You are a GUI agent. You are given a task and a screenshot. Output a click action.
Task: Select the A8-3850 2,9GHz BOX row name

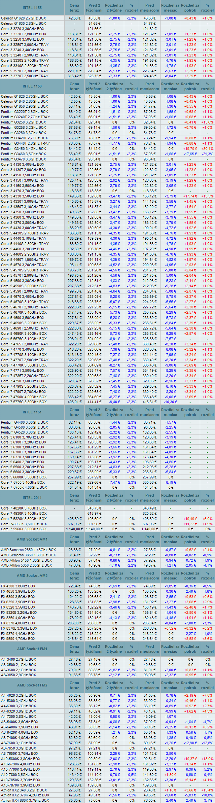(x=18, y=675)
